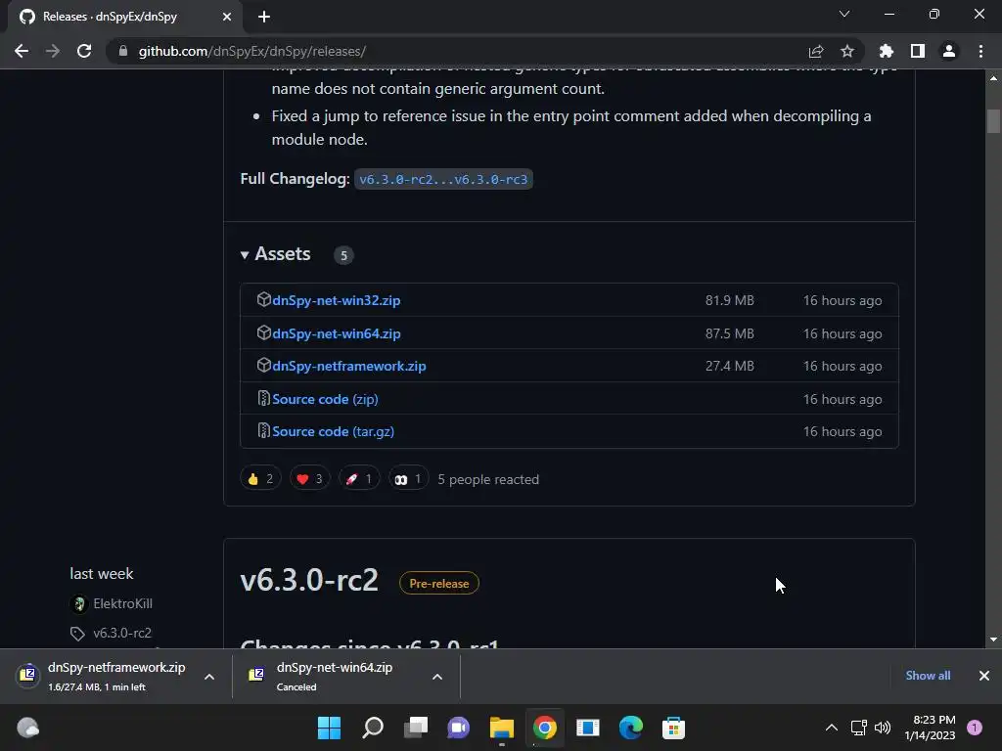Click the lock icon in address bar

click(122, 51)
